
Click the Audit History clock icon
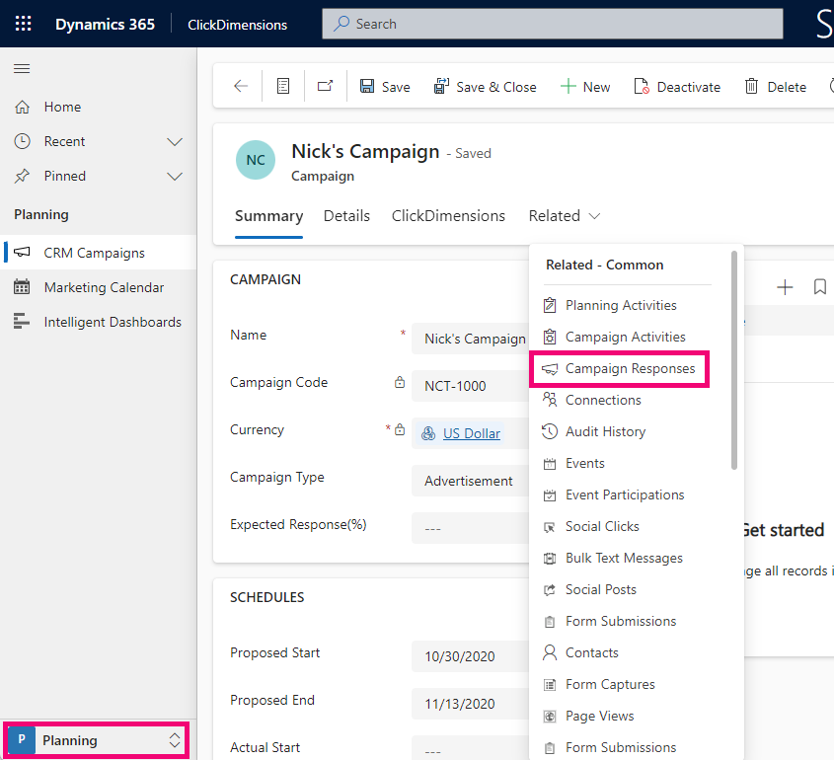pos(550,431)
